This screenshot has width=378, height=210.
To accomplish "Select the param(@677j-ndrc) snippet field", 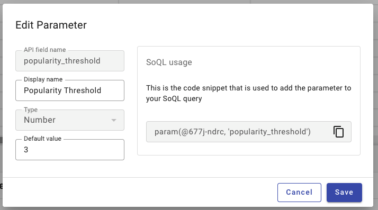I will (x=248, y=132).
